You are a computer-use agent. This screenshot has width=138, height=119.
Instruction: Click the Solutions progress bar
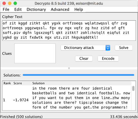(x=78, y=75)
